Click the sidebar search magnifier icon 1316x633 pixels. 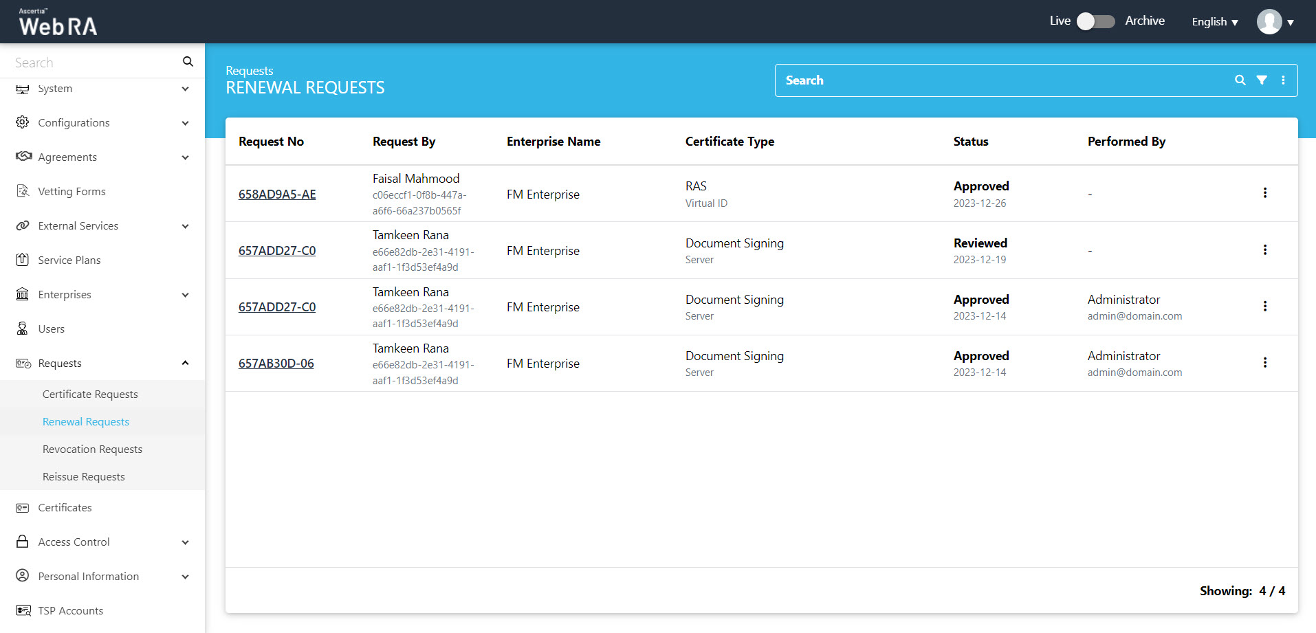188,62
